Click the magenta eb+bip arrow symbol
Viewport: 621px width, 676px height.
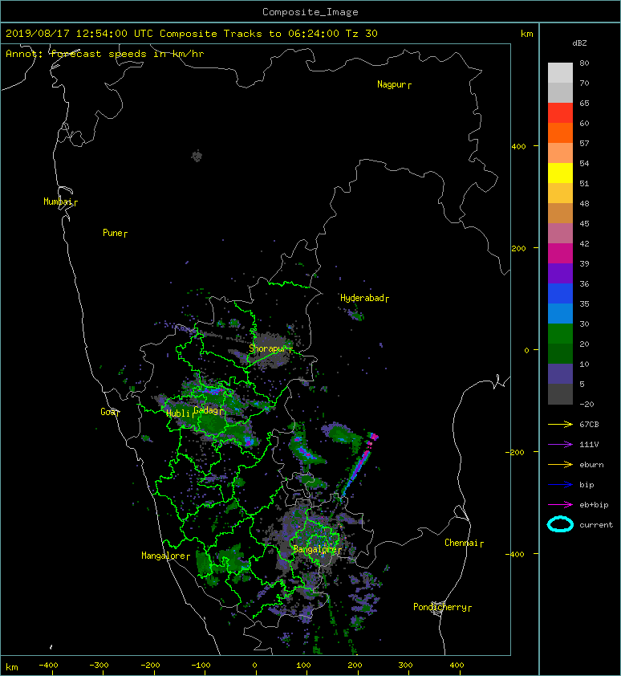560,504
